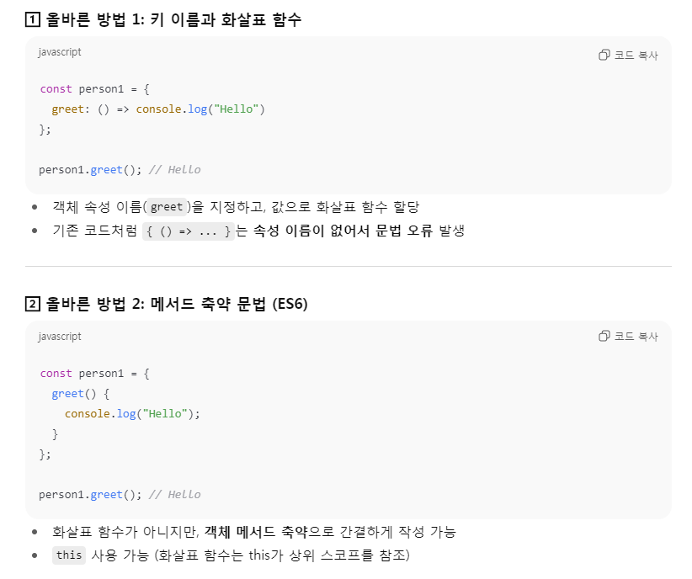Click the console.log("Hello"); line in second block
The height and width of the screenshot is (579, 692).
point(132,414)
